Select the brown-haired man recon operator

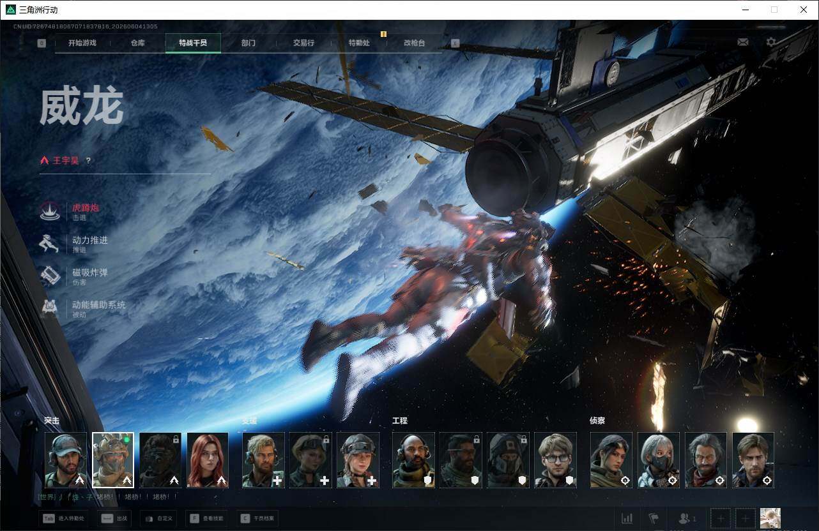[753, 460]
